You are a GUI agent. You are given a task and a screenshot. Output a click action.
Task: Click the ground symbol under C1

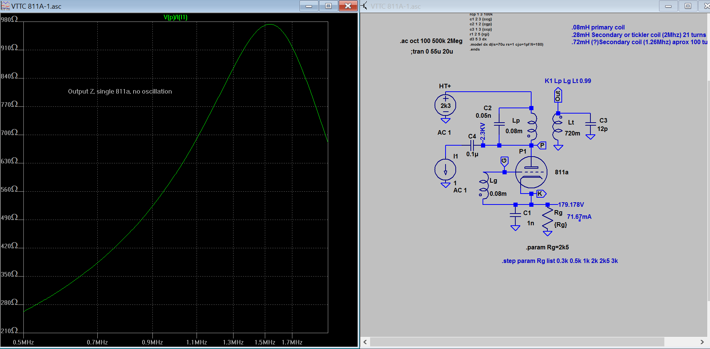(x=515, y=228)
